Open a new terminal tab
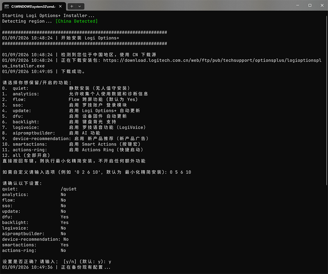This screenshot has width=328, height=274. (71, 6)
